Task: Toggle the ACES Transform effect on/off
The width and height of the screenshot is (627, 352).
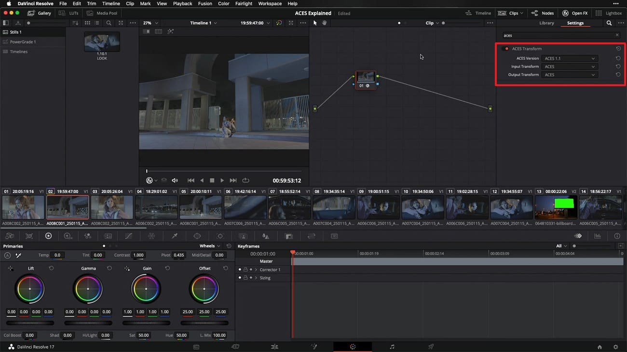Action: [x=506, y=49]
